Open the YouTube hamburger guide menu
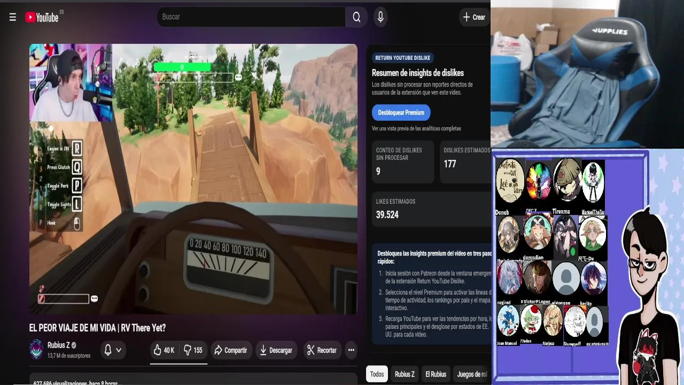 [13, 17]
